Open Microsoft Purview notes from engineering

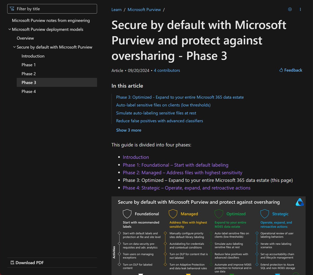click(51, 20)
